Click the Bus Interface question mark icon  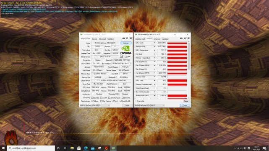[131, 64]
